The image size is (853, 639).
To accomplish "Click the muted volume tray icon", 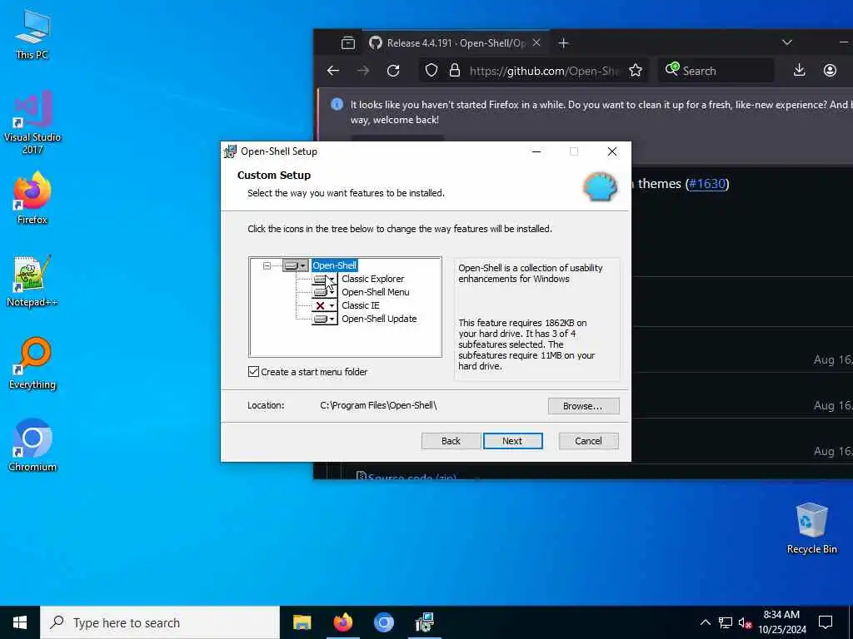I will tap(745, 622).
